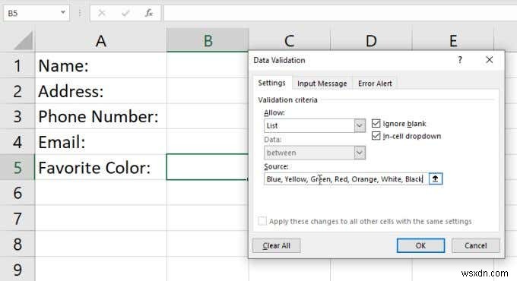This screenshot has height=281, width=517.
Task: Select empty cell A8
Action: click(101, 244)
